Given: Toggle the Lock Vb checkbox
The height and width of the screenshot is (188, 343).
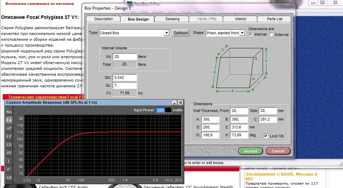Looking at the screenshot, I should tap(266, 136).
